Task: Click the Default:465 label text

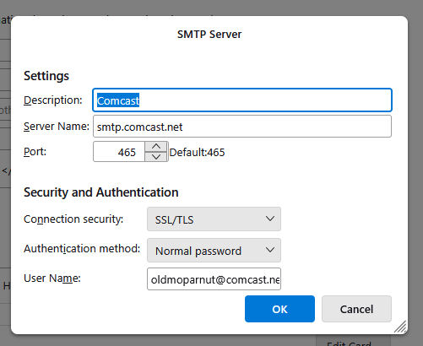Action: 197,153
